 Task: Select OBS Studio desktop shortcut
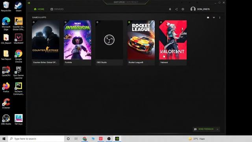pyautogui.click(x=6, y=120)
